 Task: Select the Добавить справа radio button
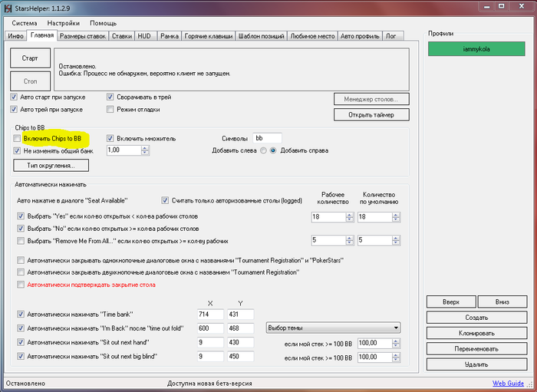[273, 150]
